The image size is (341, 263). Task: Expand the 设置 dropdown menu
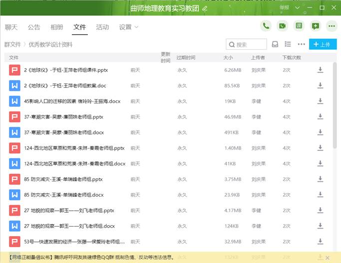click(x=129, y=27)
